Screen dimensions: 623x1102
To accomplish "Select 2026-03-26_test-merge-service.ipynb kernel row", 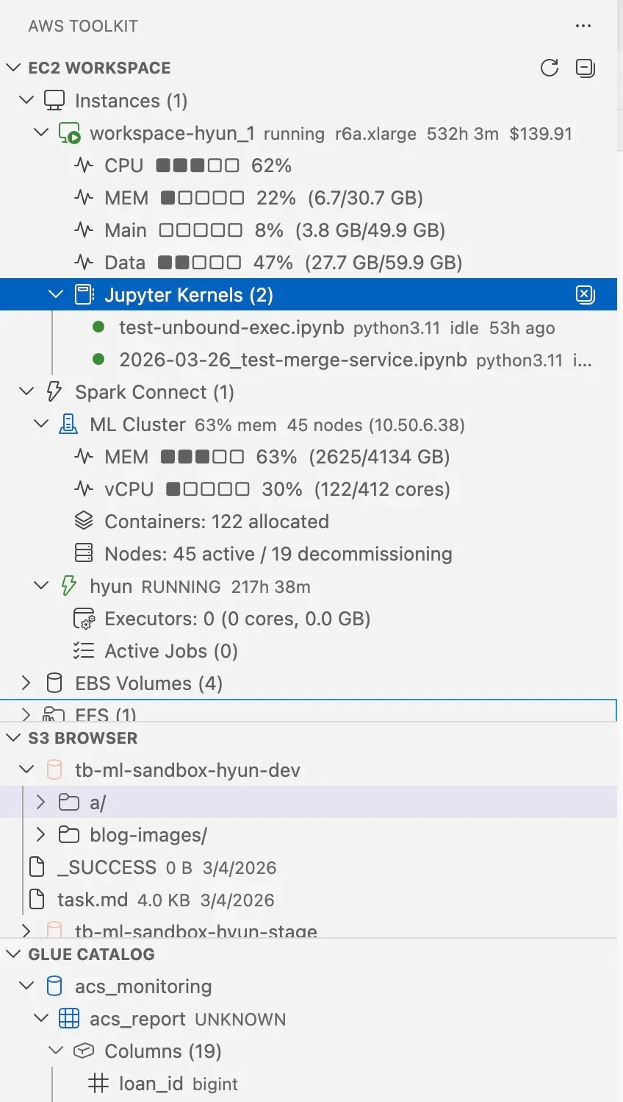I will point(309,360).
